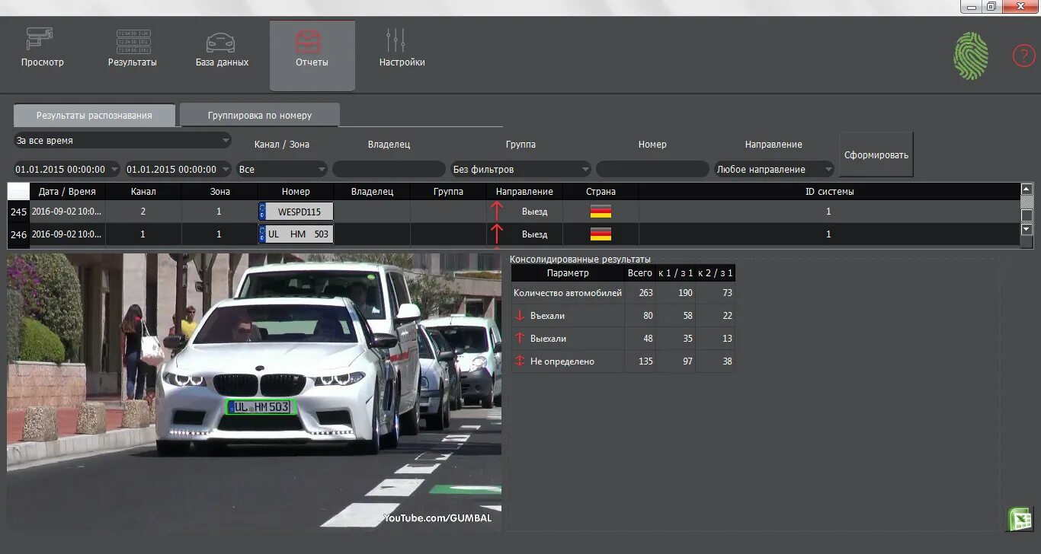Select the Результаты распознавания tab
Image resolution: width=1041 pixels, height=554 pixels.
pos(94,115)
